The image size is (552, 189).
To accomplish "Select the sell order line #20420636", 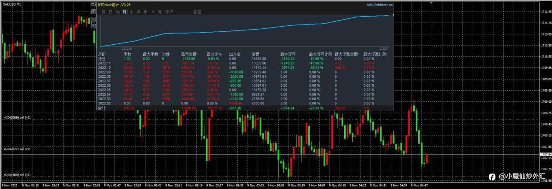I will 16,118.
